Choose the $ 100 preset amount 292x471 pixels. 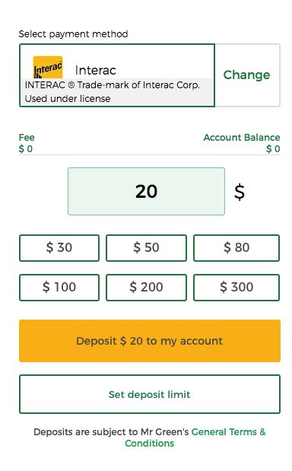click(x=59, y=287)
